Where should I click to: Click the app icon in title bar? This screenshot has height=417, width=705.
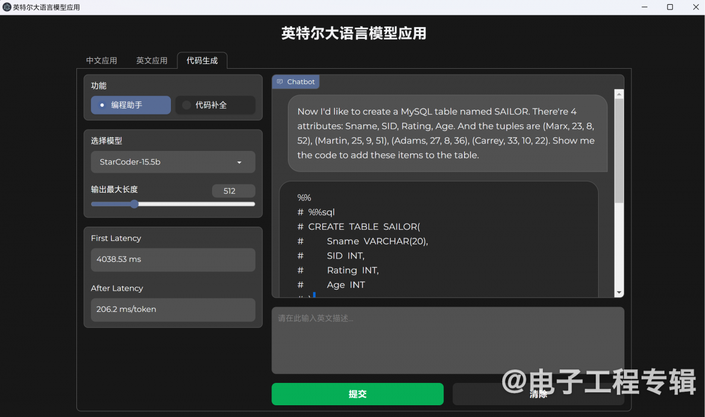[7, 7]
